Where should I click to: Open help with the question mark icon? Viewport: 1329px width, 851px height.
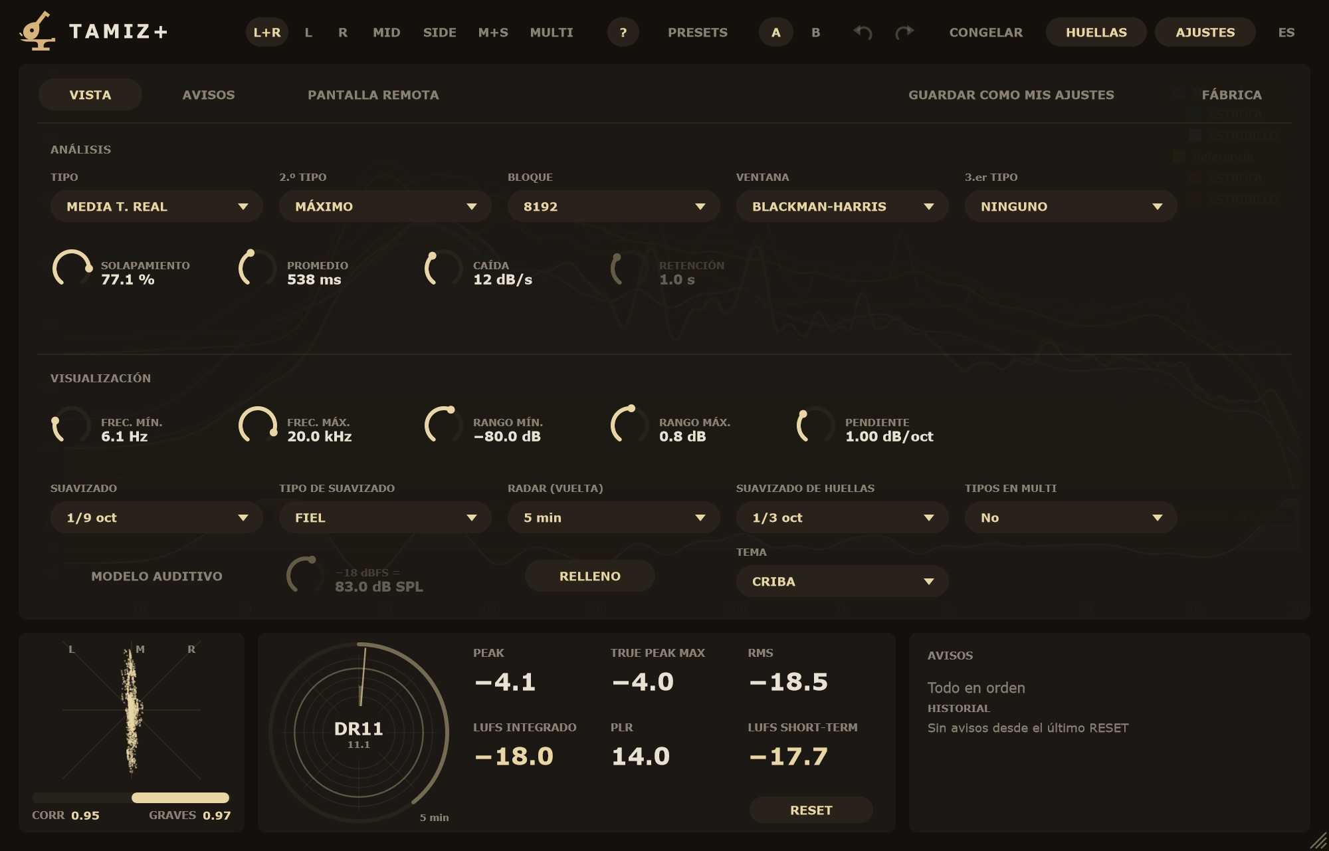pos(623,32)
